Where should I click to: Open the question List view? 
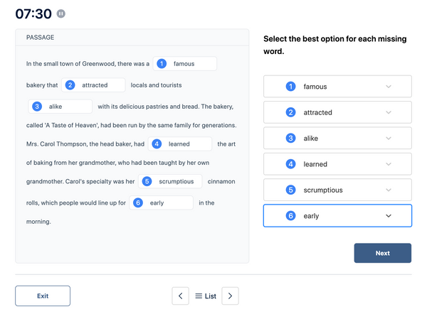point(206,296)
